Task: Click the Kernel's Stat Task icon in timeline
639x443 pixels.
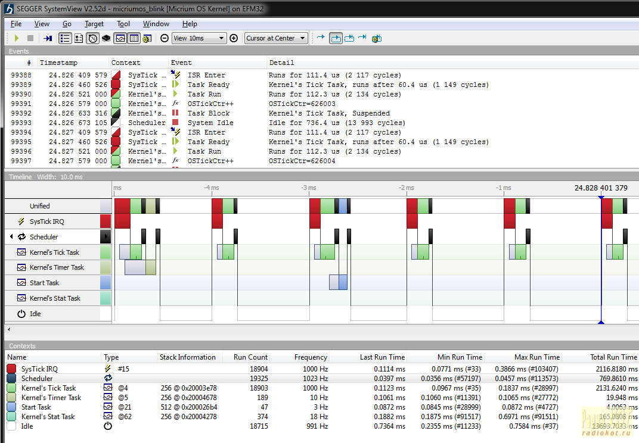Action: tap(21, 298)
